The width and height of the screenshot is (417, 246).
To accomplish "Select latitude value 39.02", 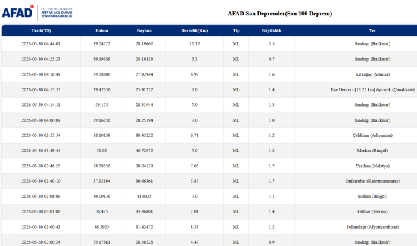I will pyautogui.click(x=102, y=151).
